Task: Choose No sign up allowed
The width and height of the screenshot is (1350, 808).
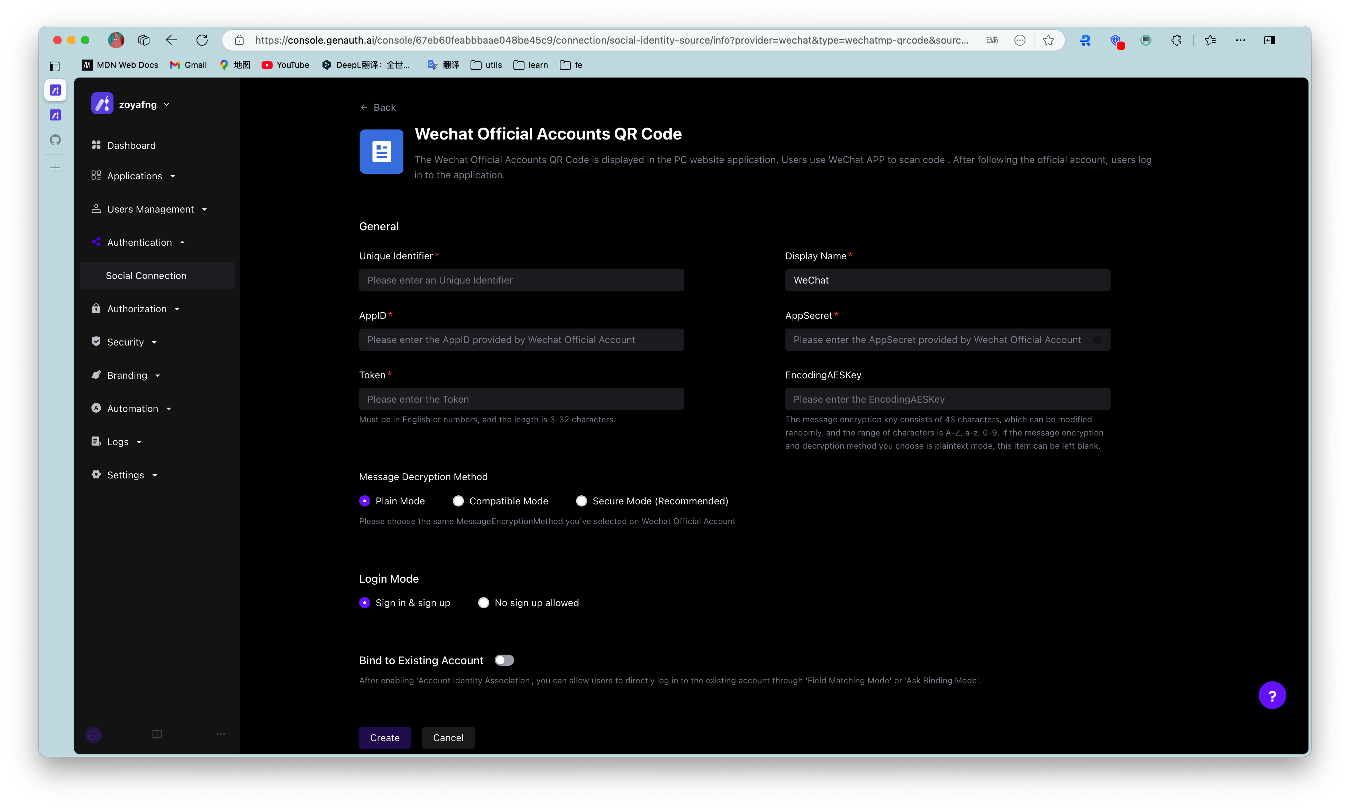Action: 483,603
